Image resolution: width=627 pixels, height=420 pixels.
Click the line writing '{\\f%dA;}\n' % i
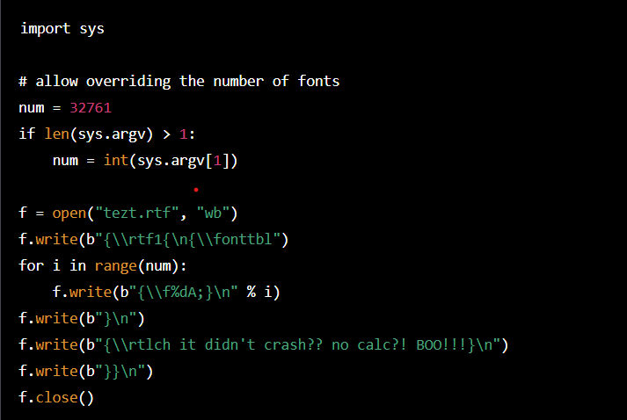[166, 293]
